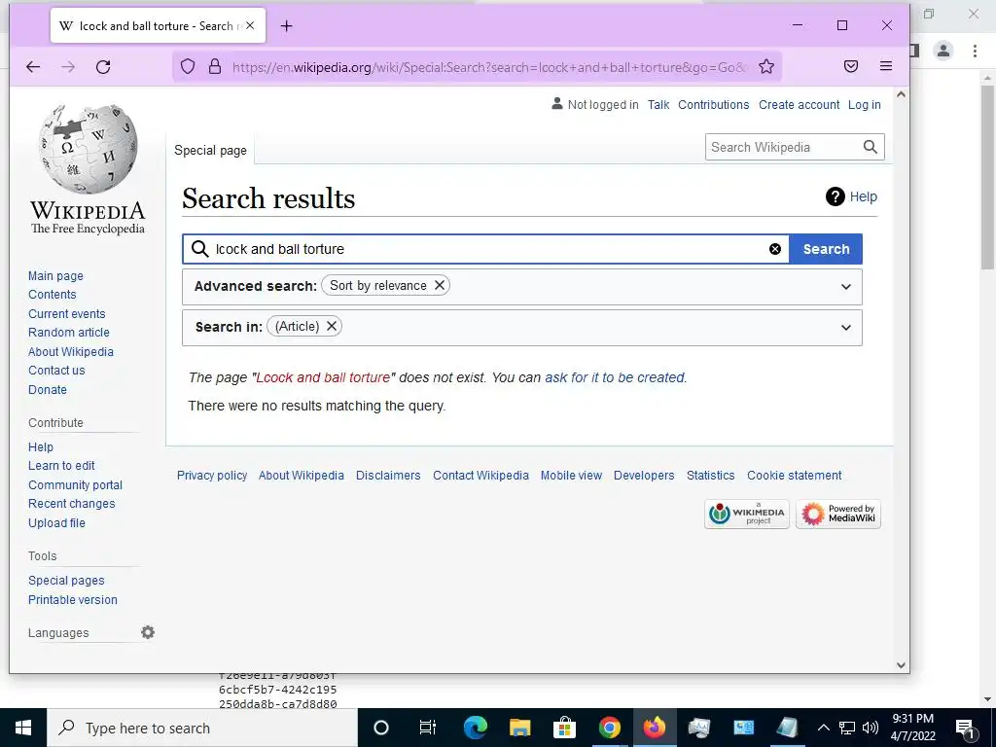The image size is (996, 747).
Task: Click the Wikipedia globe logo
Action: click(x=88, y=149)
